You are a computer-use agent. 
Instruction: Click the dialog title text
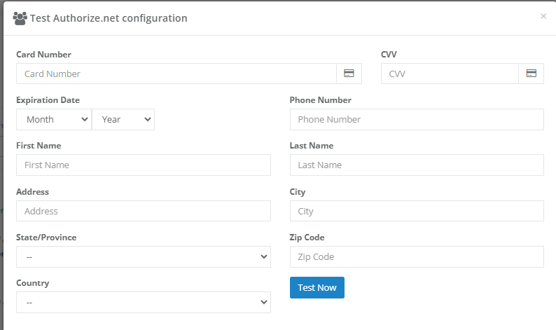tap(109, 18)
